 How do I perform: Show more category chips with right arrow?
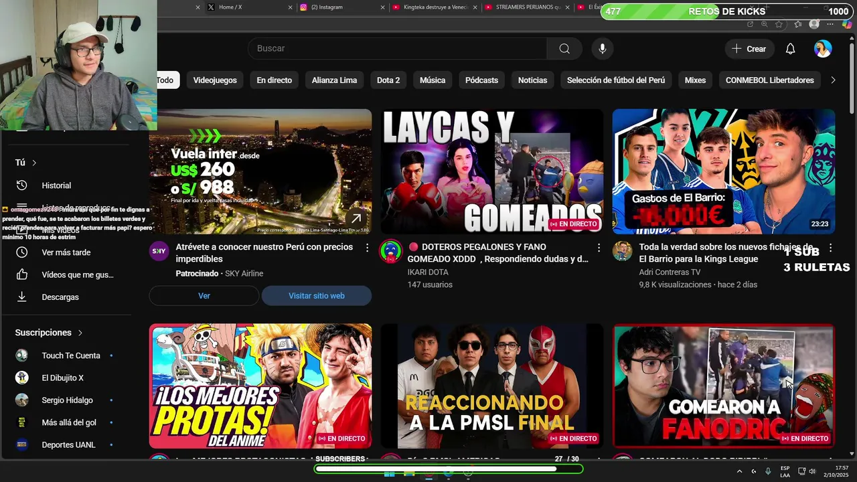[x=833, y=80]
